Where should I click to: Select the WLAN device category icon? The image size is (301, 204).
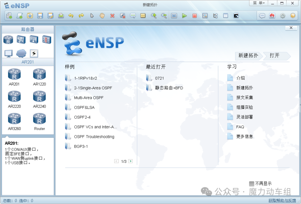(x=34, y=40)
